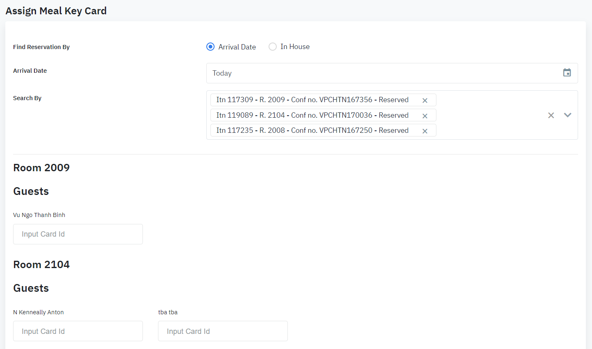Clear all selected reservations in Search By
The width and height of the screenshot is (592, 349).
tap(551, 115)
